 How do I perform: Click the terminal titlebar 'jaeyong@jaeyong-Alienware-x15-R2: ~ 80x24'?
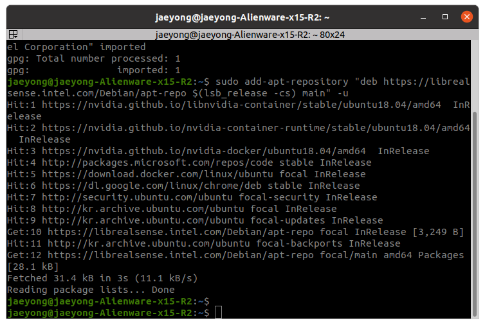[250, 35]
